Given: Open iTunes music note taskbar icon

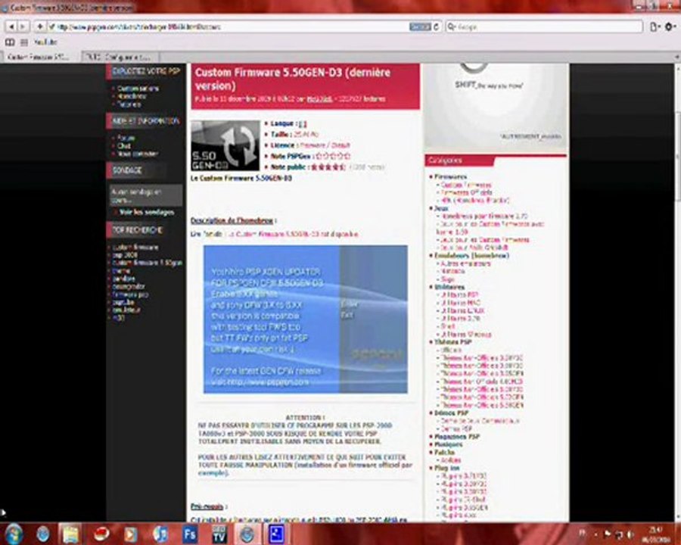Looking at the screenshot, I should pyautogui.click(x=160, y=534).
